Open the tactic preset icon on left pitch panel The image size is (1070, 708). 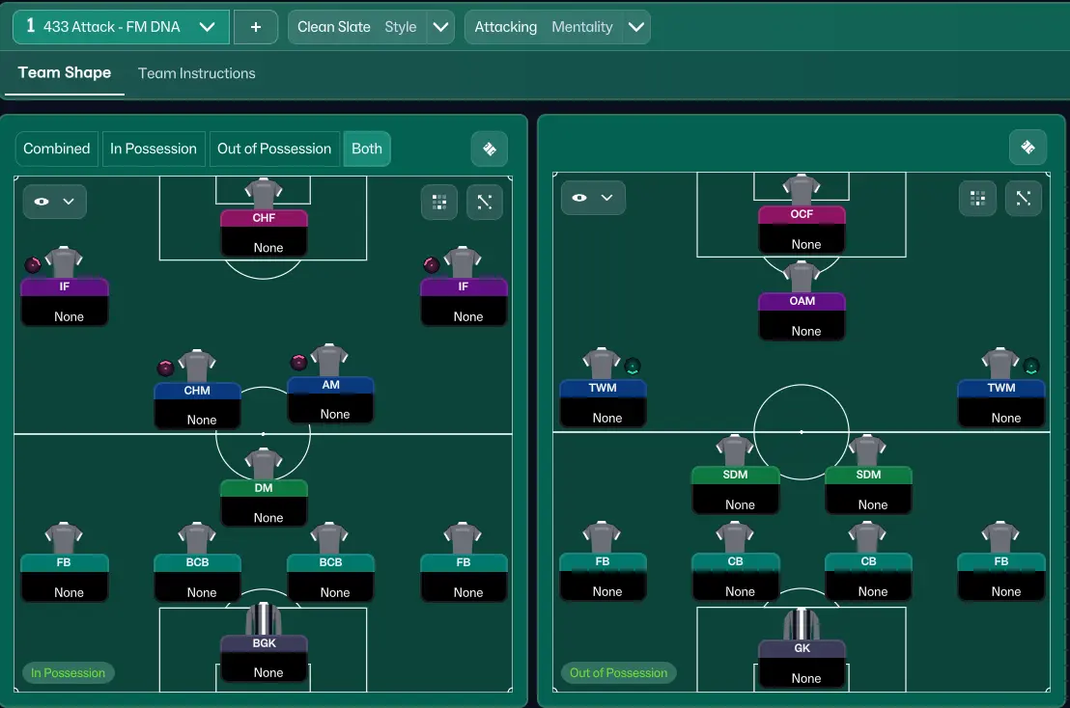coord(490,149)
